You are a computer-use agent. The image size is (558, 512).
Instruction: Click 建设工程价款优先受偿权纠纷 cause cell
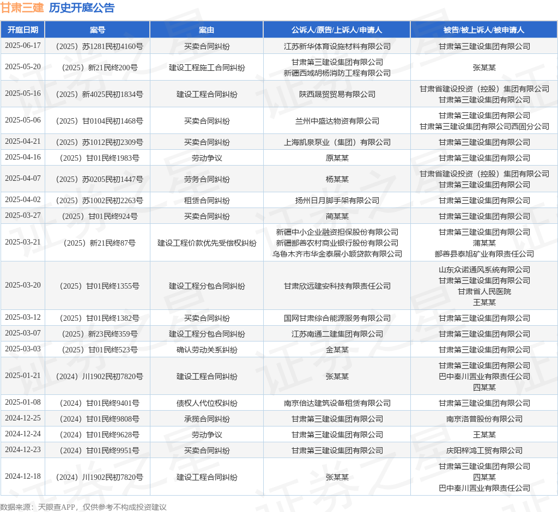coord(207,243)
